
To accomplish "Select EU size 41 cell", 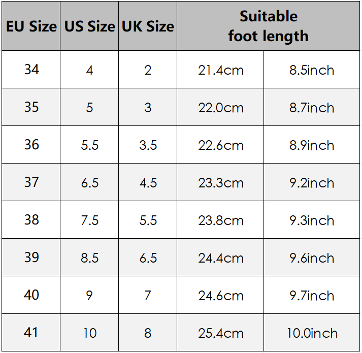I will tap(31, 333).
